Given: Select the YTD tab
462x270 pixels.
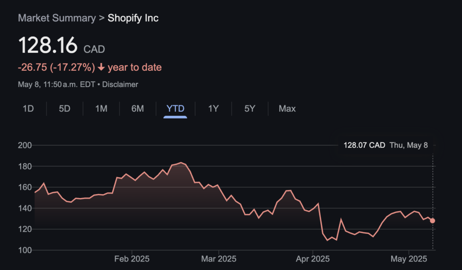Looking at the screenshot, I should [x=176, y=109].
